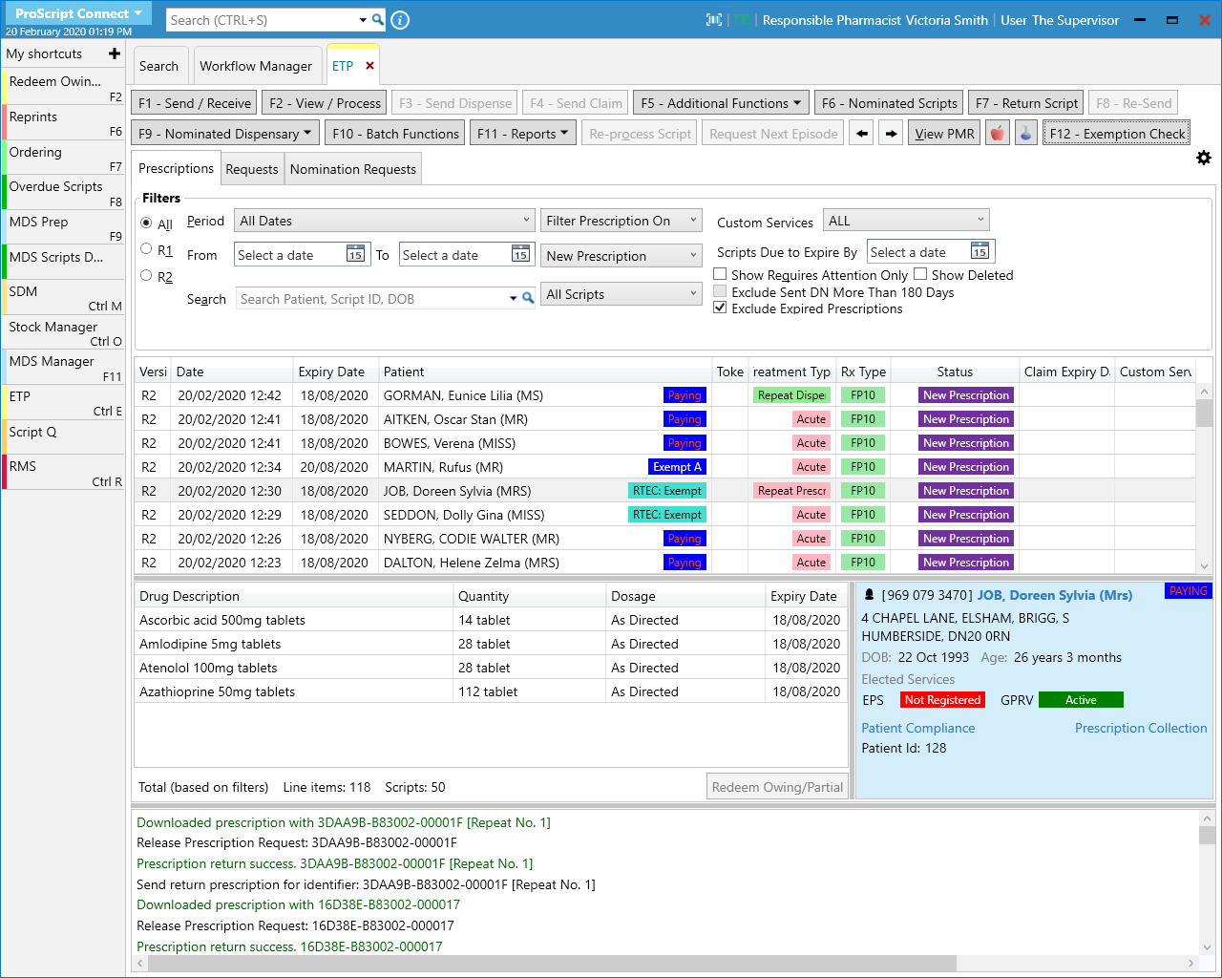Image resolution: width=1222 pixels, height=978 pixels.
Task: Click the right arrow button
Action: click(891, 134)
